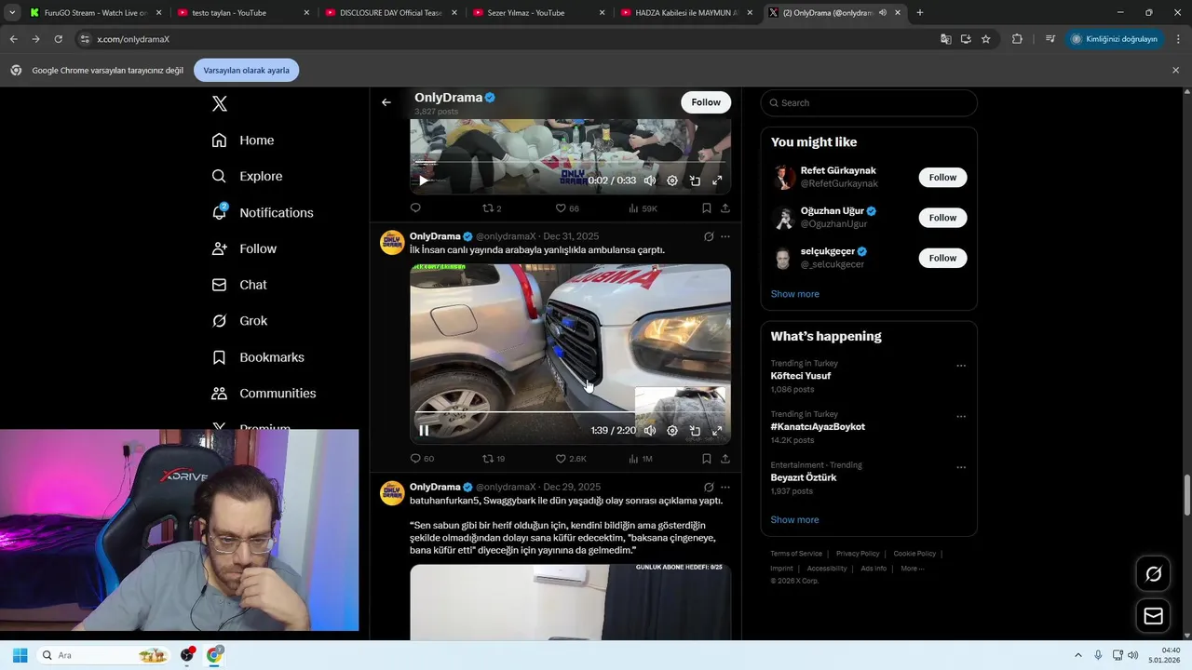Bookmark this page with the star icon
This screenshot has width=1192, height=670.
[x=986, y=39]
